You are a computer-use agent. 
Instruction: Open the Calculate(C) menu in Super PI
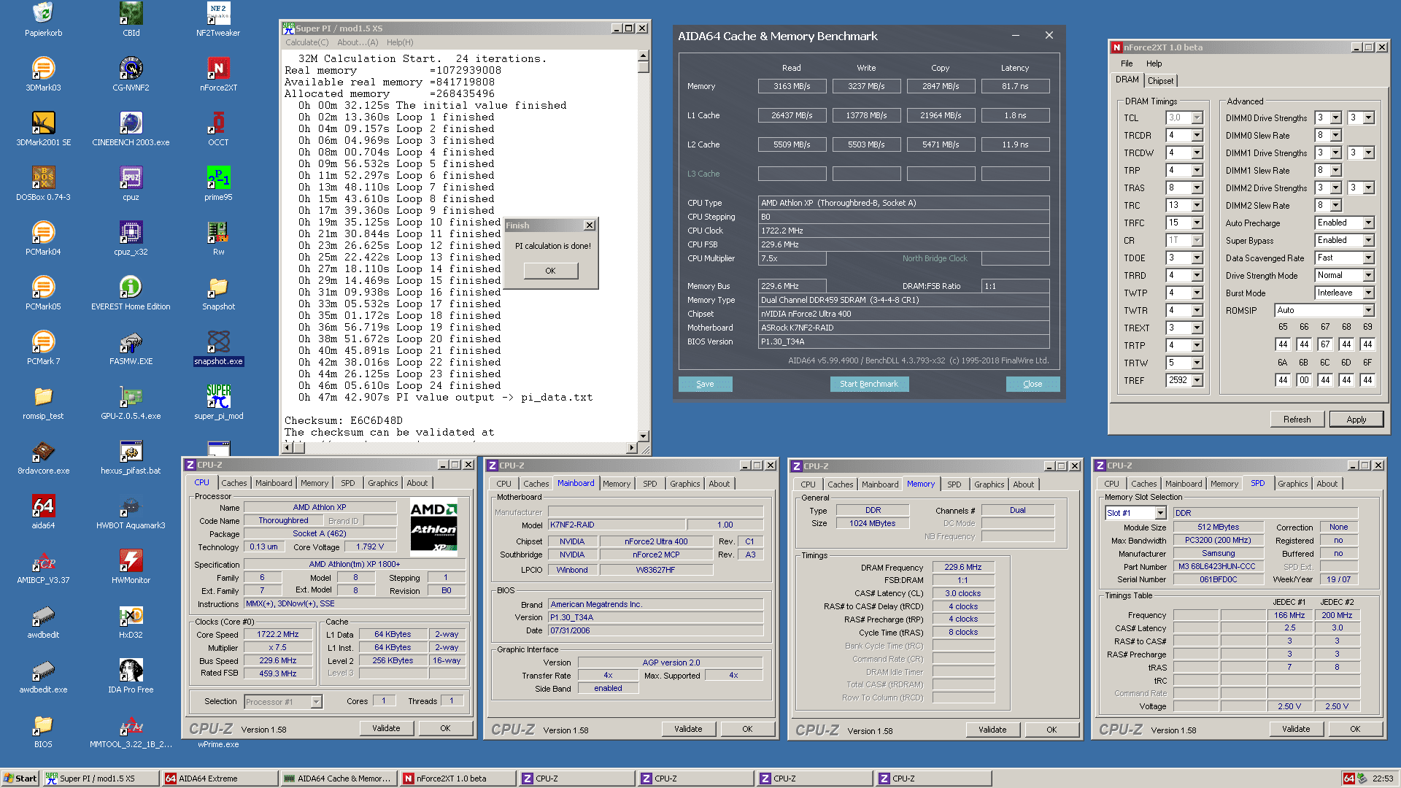point(306,42)
